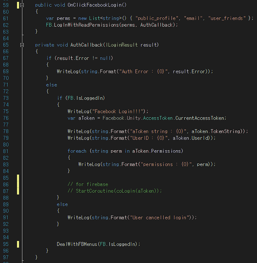This screenshot has height=263, width=257.
Task: Click LogInWithReadPermissions call on line 62
Action: point(86,25)
